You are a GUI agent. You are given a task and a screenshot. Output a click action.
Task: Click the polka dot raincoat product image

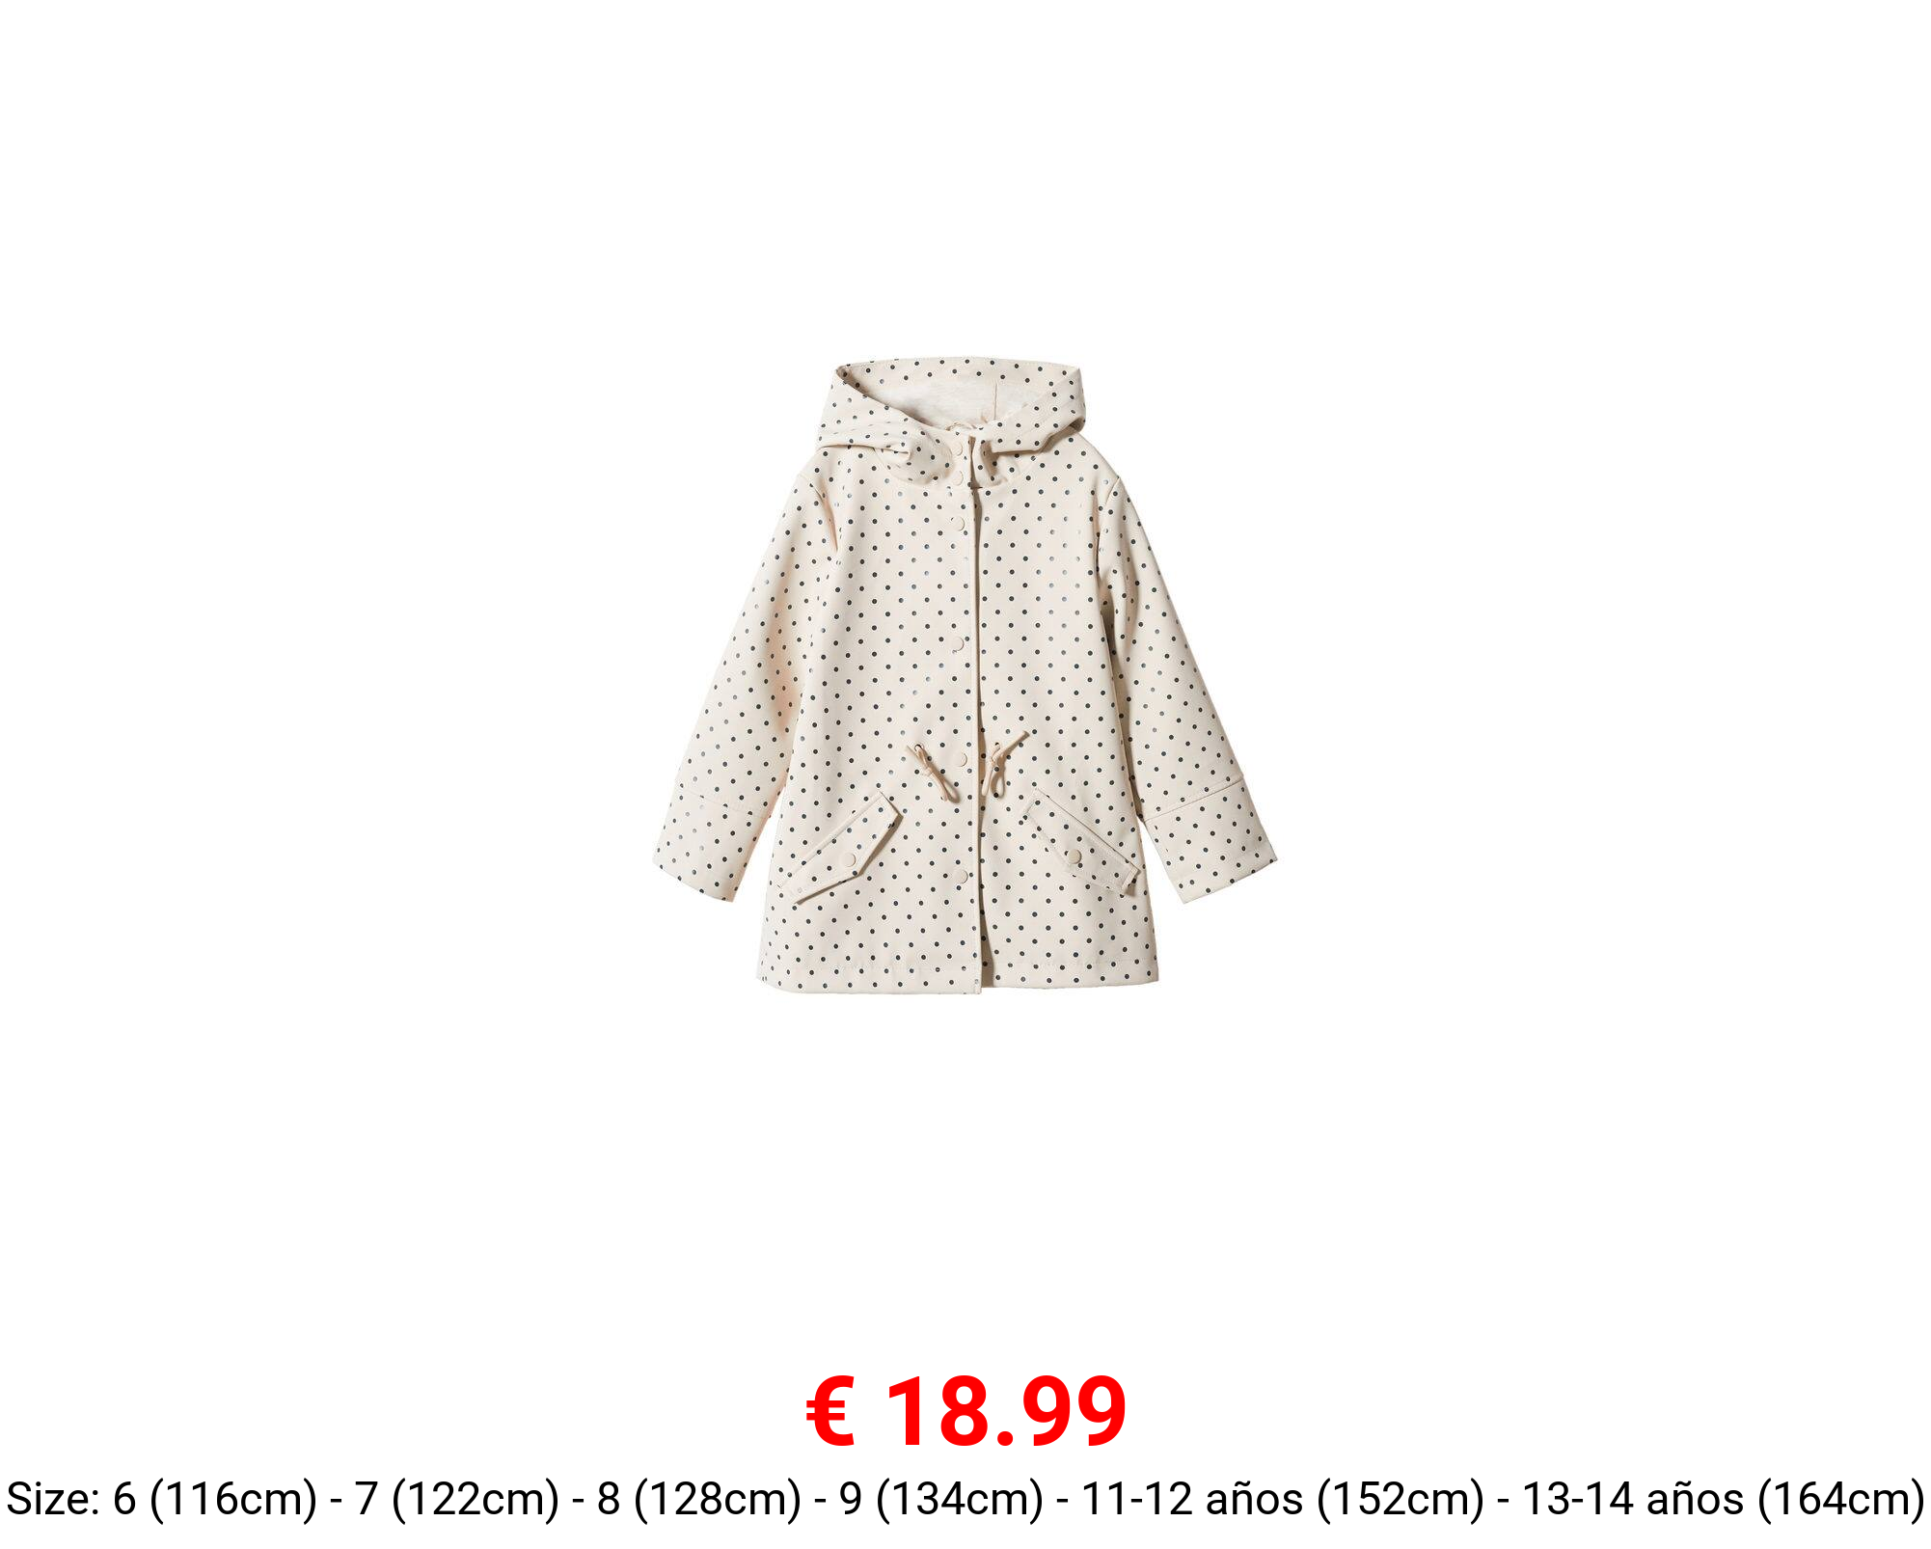965,675
